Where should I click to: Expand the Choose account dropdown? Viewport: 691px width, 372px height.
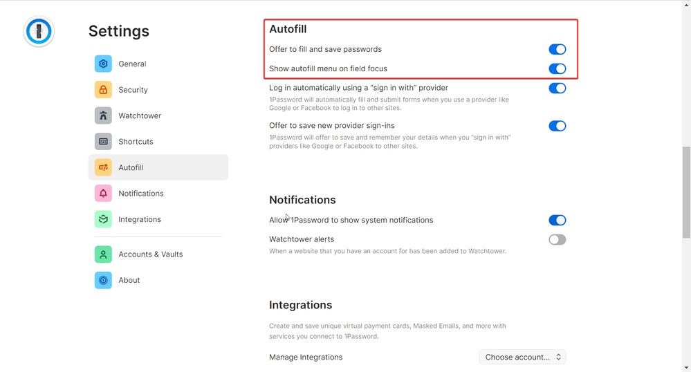tap(522, 357)
